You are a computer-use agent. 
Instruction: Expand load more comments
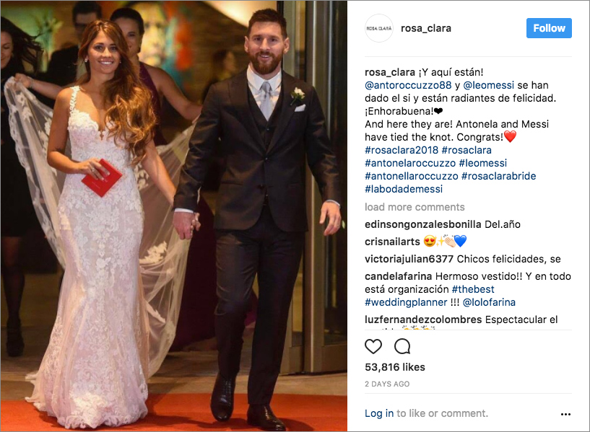415,207
